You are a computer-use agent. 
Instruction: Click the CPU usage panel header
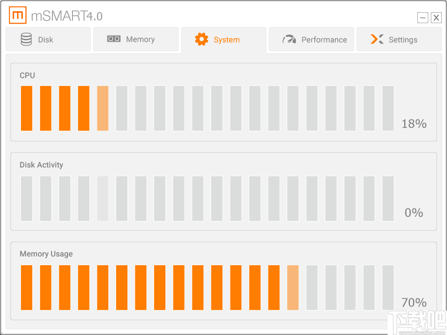click(x=28, y=75)
